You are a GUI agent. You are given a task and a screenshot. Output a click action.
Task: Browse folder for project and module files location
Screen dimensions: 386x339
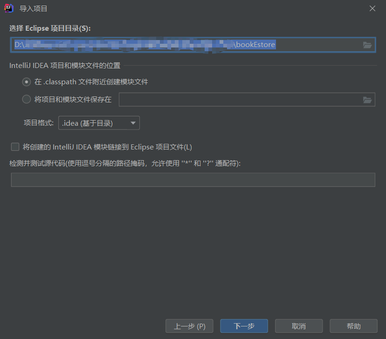(367, 100)
